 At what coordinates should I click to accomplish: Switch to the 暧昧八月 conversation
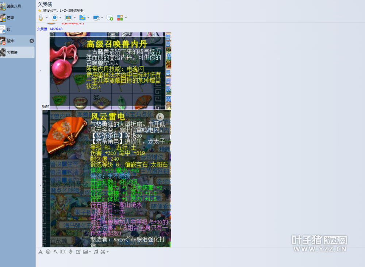[18, 6]
